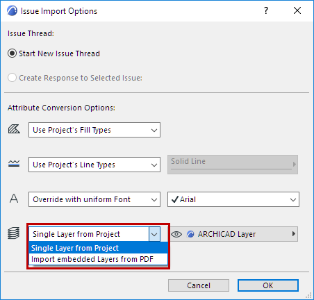This screenshot has height=300, width=314.
Task: Open the ARCHICAD Layer flyout arrow
Action: pos(294,233)
